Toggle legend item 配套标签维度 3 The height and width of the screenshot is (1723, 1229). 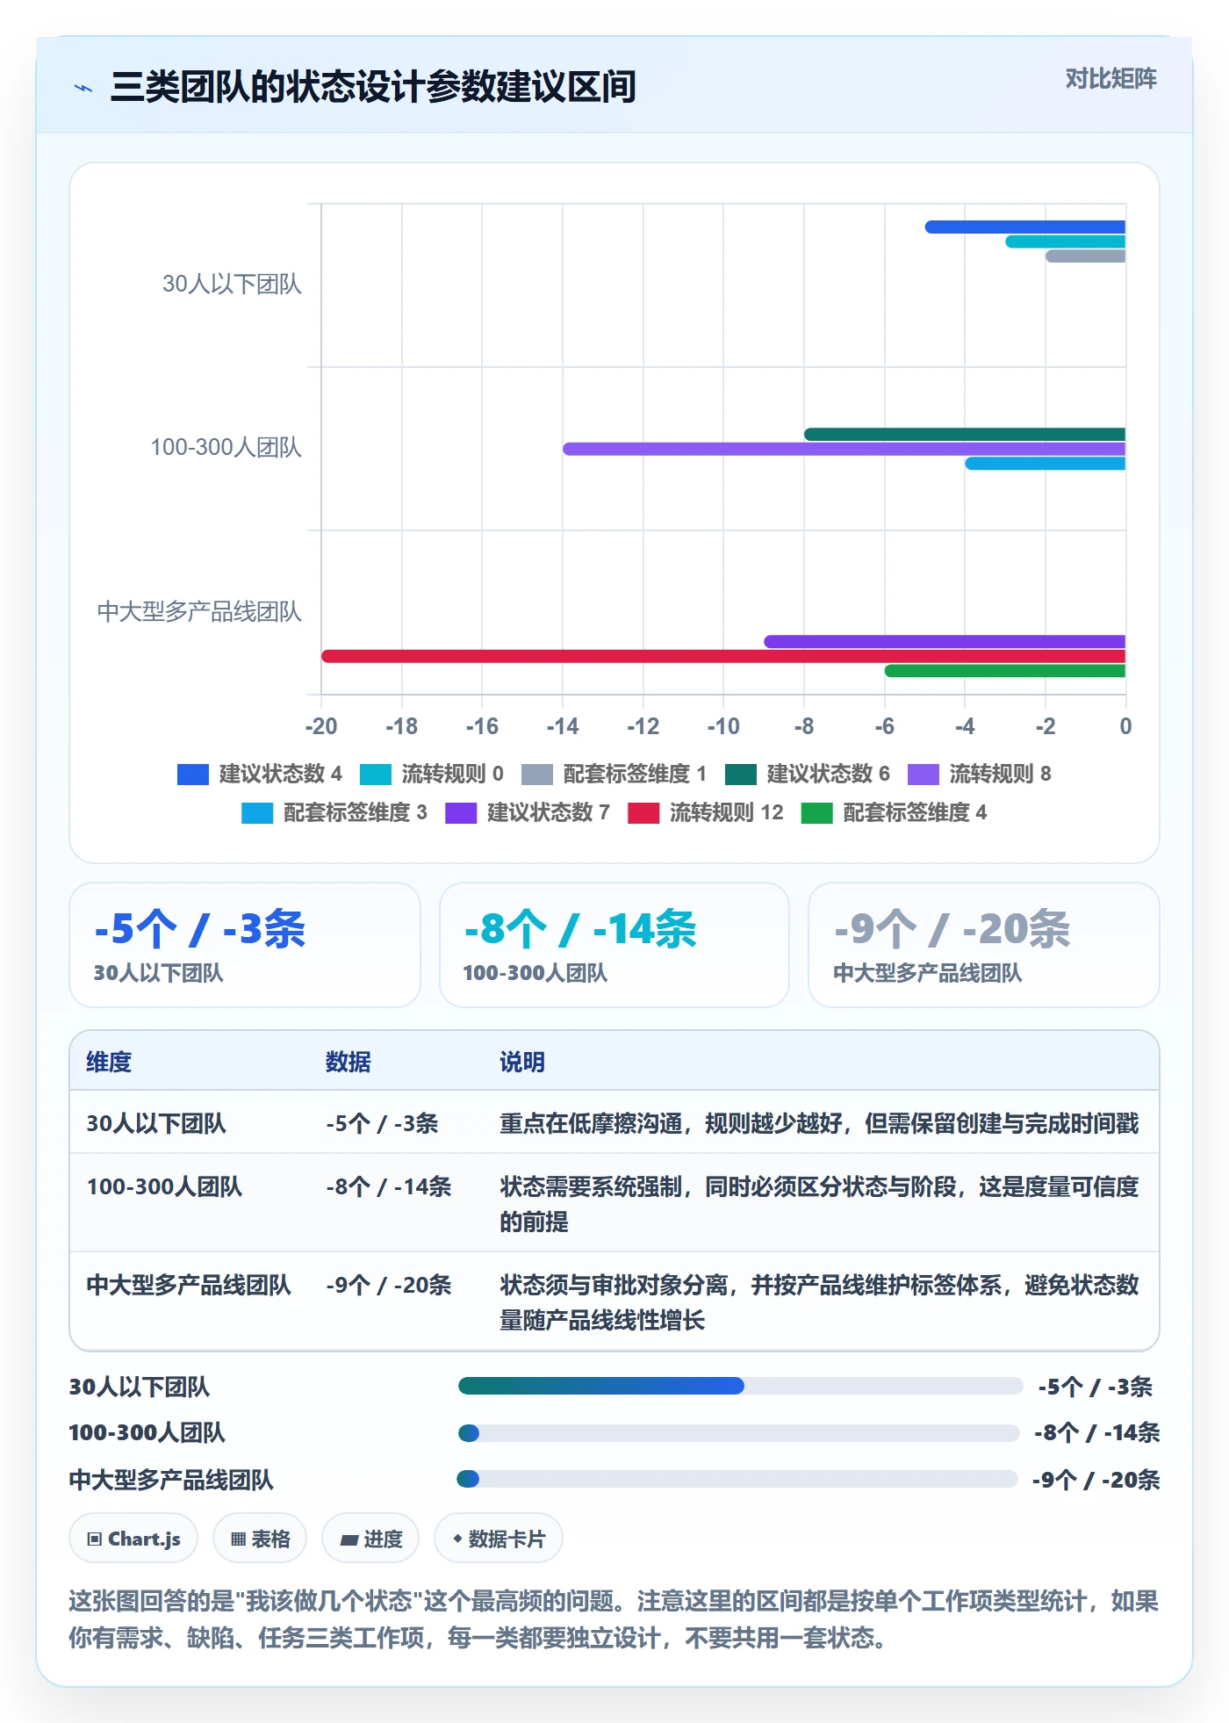pyautogui.click(x=334, y=812)
